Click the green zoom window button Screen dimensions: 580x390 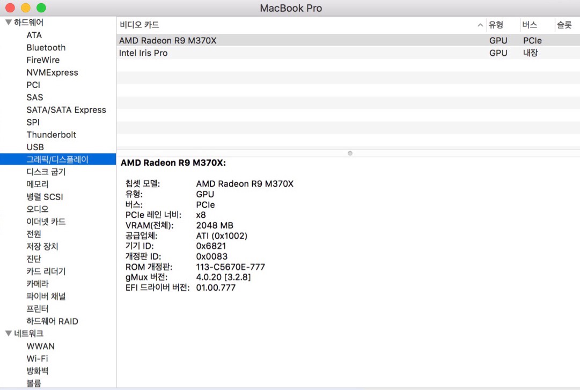[41, 8]
